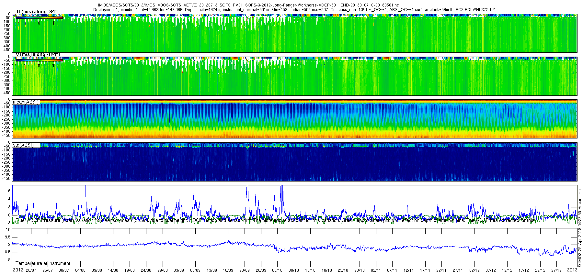Click the '22/11' date tick label
This screenshot has height=275, width=583.
(x=441, y=270)
